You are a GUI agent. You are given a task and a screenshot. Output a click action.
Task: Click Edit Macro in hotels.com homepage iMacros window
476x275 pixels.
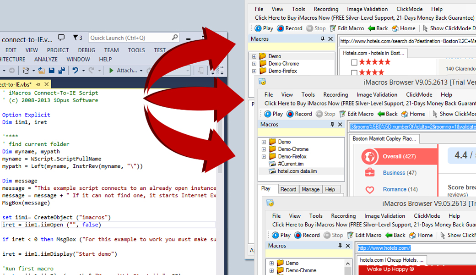pos(364,235)
